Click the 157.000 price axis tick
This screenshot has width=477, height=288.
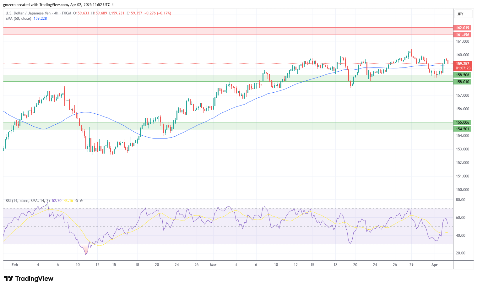[x=463, y=95]
